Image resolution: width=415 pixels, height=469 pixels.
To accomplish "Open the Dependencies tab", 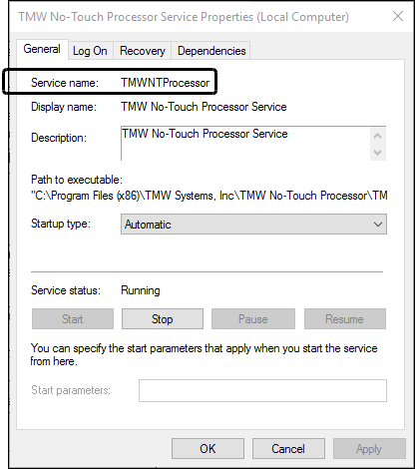I will coord(211,51).
